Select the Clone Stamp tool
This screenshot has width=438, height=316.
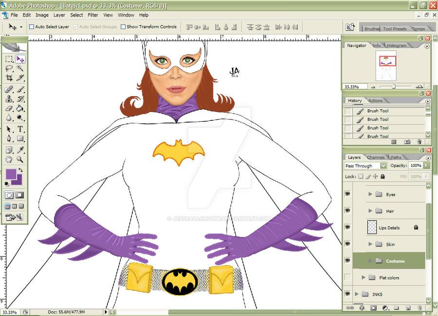9,99
